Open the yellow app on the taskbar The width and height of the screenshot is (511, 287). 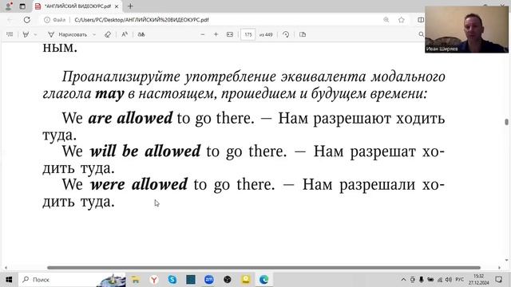pyautogui.click(x=246, y=280)
